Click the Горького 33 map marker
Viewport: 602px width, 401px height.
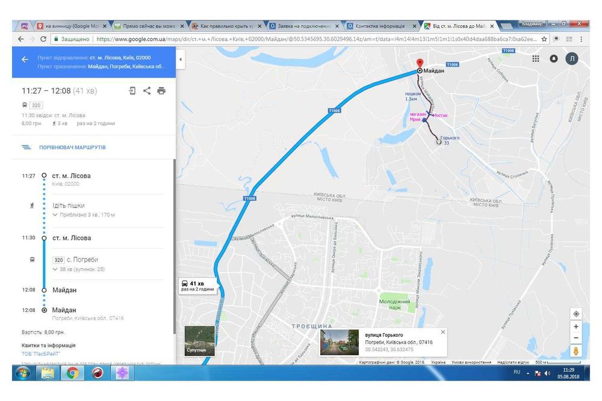point(438,142)
